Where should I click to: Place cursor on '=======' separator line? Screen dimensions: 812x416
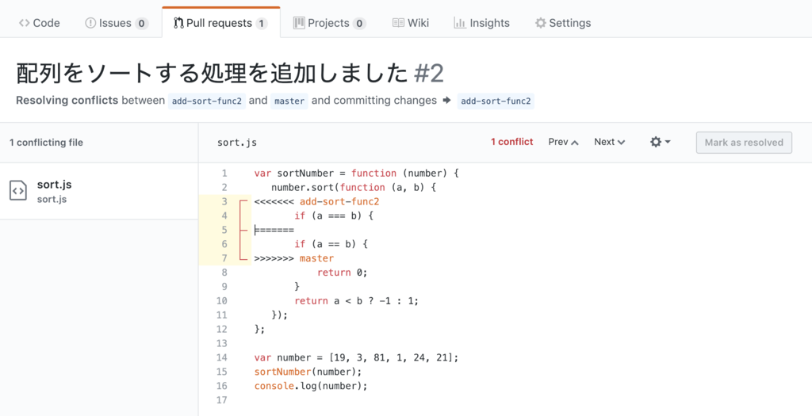(x=274, y=230)
